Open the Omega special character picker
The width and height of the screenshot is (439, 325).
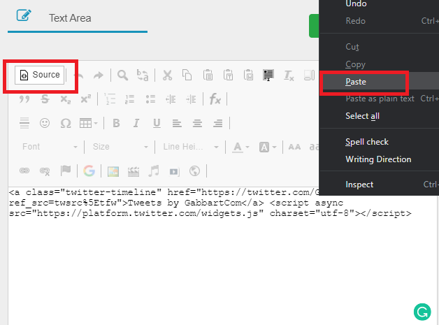pyautogui.click(x=66, y=123)
